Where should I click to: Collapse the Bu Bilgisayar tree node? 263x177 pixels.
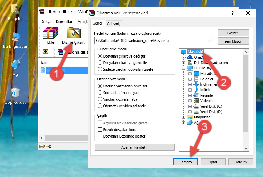coord(183,68)
